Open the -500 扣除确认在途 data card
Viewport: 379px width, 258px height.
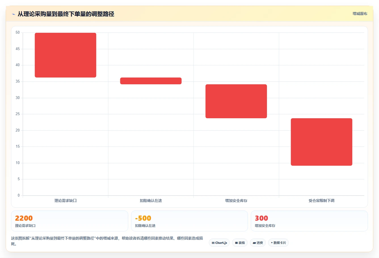coord(189,221)
